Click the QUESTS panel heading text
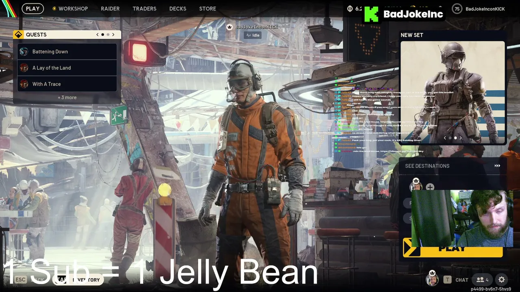Screen dimensions: 520x292 36,34
